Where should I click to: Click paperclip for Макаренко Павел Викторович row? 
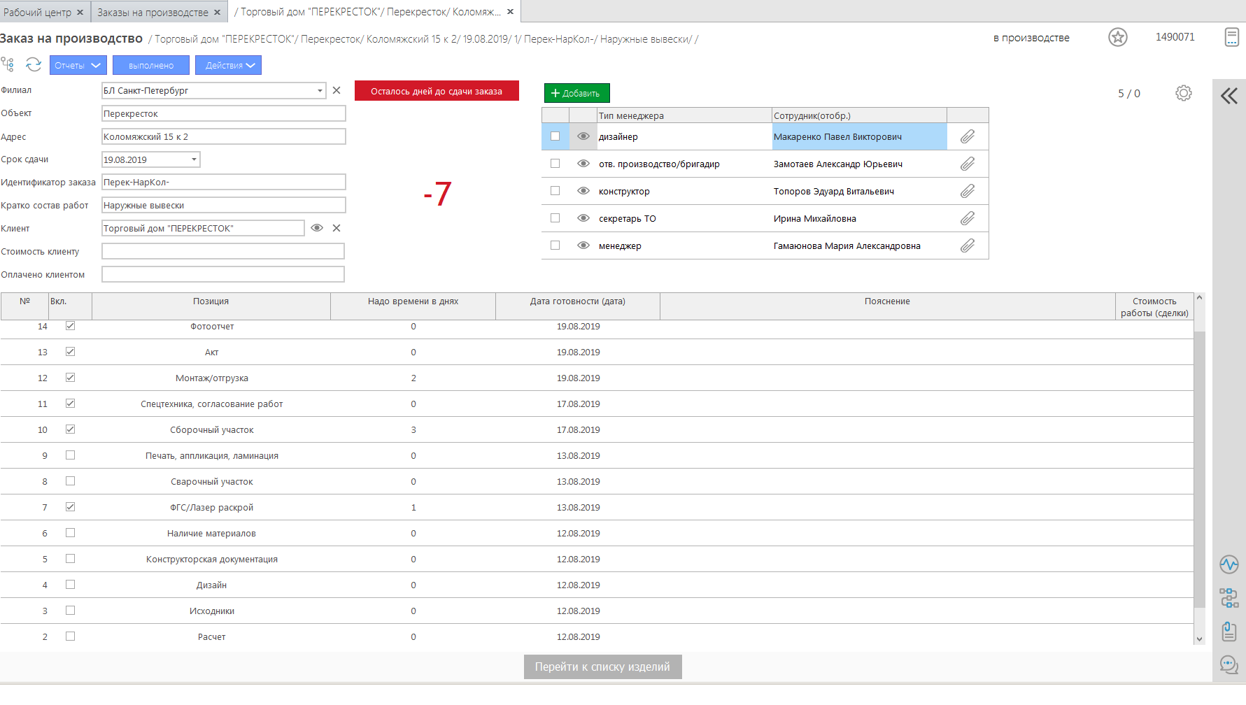[967, 136]
